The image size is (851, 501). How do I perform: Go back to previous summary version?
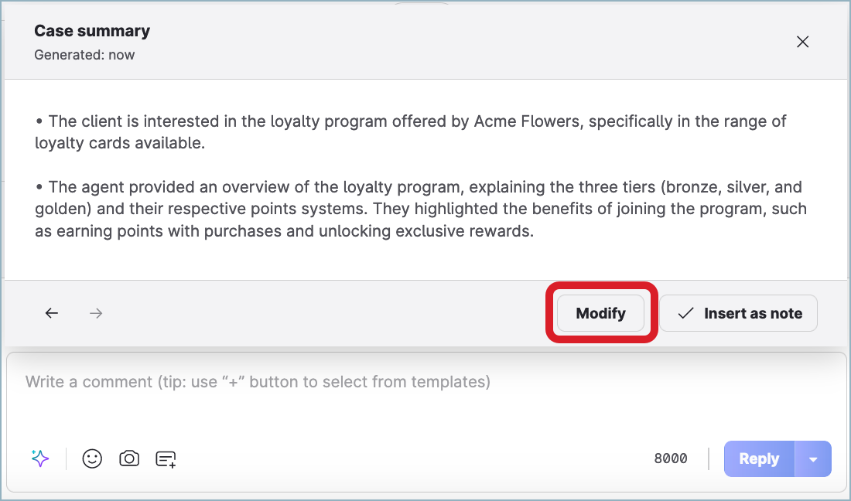coord(52,313)
